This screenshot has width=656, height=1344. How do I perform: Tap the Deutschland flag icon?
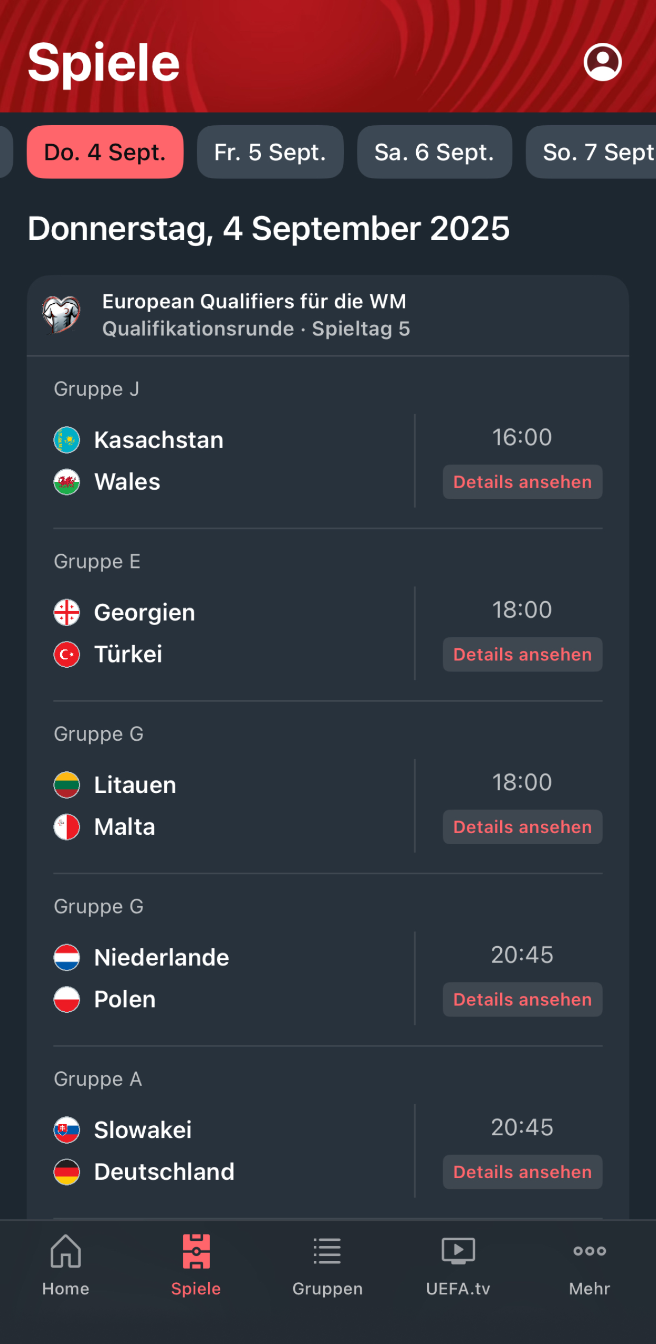point(67,1172)
